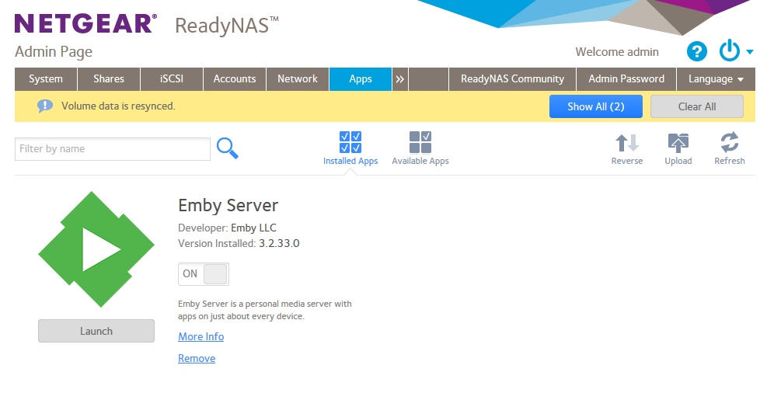Go to the iSCSI tab
Screen dimensions: 767x400
172,79
